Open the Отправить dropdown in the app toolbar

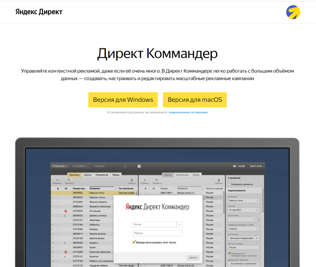(x=80, y=166)
